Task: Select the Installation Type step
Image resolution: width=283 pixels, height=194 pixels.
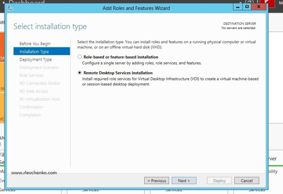Action: [34, 51]
